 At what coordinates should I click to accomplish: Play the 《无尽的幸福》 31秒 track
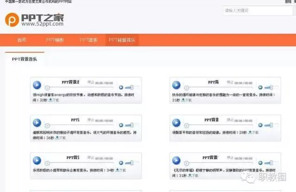pos(176,160)
